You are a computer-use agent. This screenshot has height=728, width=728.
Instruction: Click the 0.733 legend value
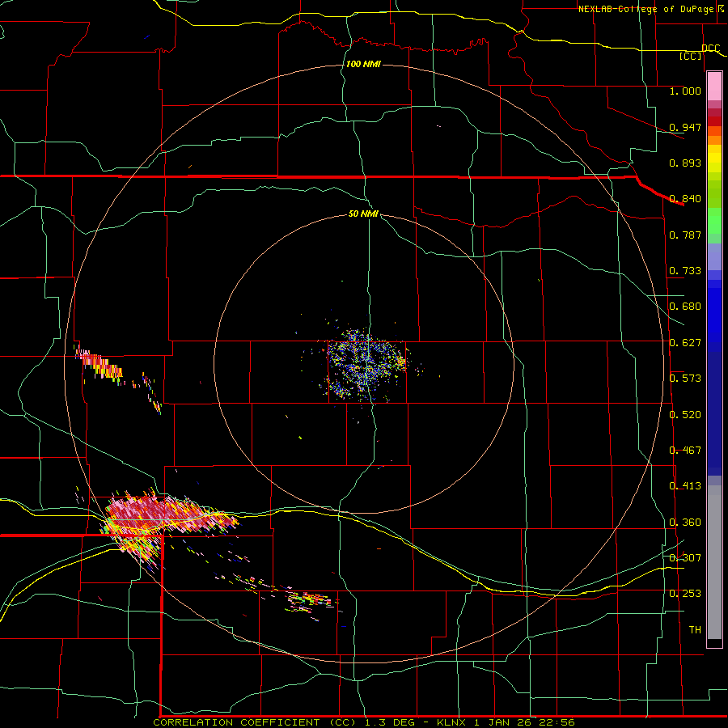pos(685,271)
